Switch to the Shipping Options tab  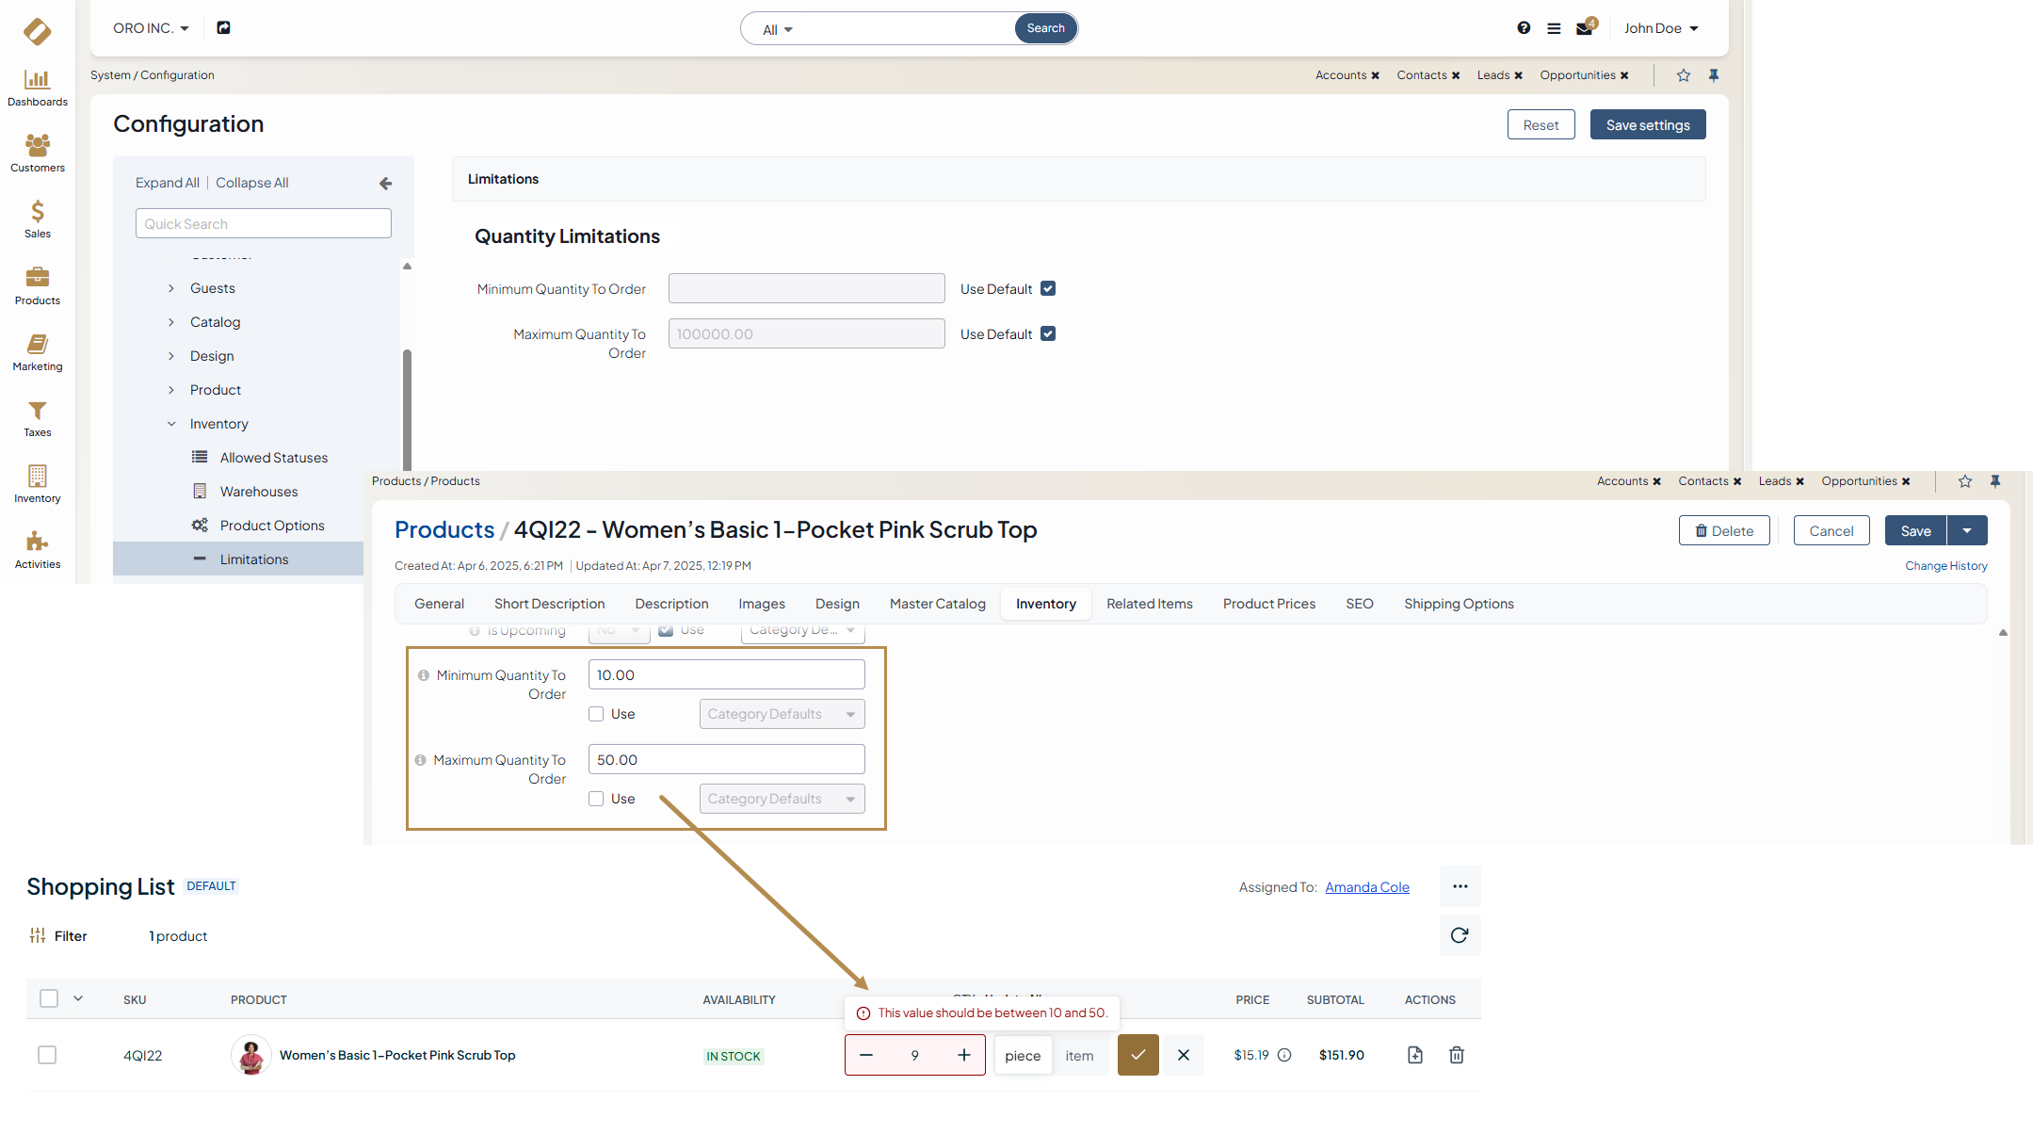[x=1459, y=604]
